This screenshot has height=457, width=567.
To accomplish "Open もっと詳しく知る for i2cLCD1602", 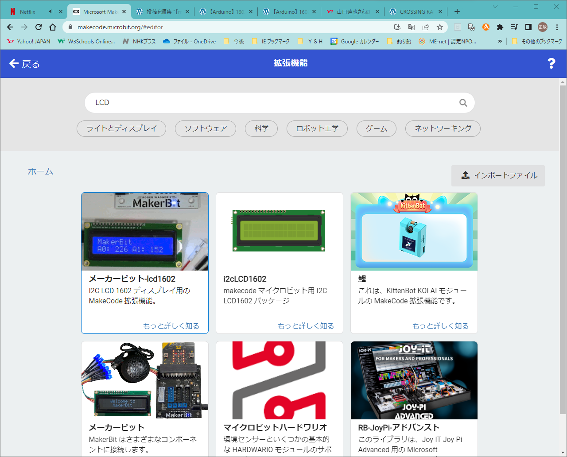I will click(x=306, y=326).
